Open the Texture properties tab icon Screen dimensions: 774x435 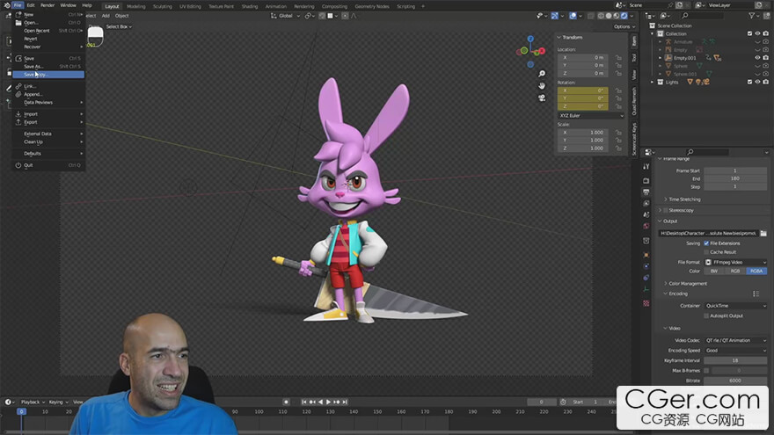(646, 303)
